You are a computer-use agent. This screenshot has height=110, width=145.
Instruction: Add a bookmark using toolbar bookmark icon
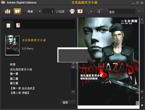coord(80,11)
